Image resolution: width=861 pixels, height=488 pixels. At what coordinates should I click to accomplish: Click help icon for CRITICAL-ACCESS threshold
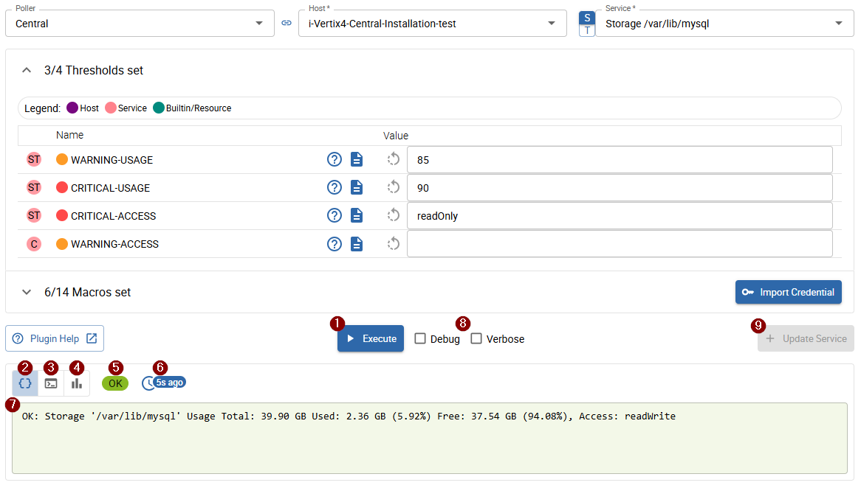click(335, 216)
